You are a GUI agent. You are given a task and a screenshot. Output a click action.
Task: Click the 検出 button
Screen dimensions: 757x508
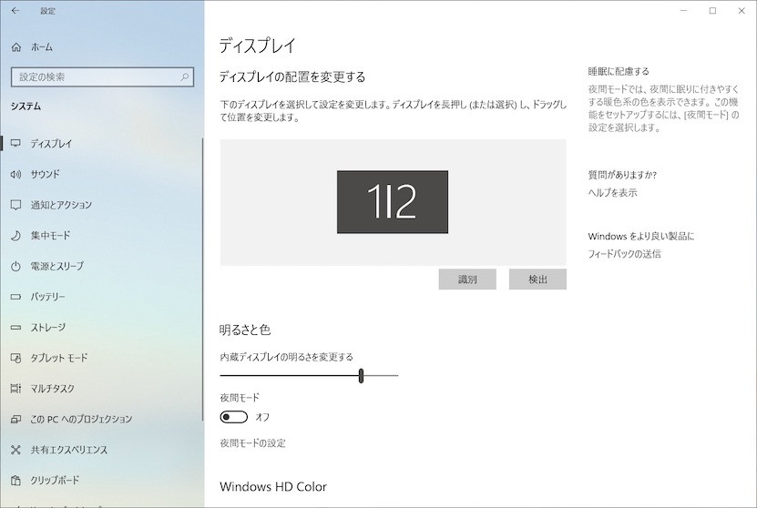(537, 279)
